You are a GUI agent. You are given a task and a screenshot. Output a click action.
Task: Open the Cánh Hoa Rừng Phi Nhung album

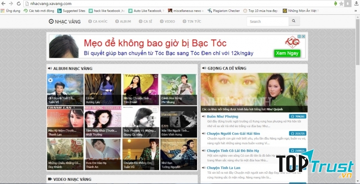(179, 89)
